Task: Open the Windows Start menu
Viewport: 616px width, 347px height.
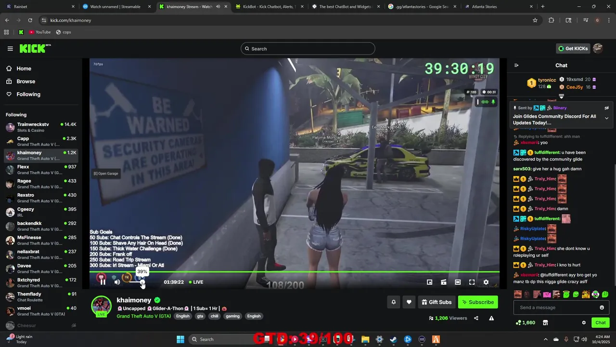Action: tap(180, 339)
